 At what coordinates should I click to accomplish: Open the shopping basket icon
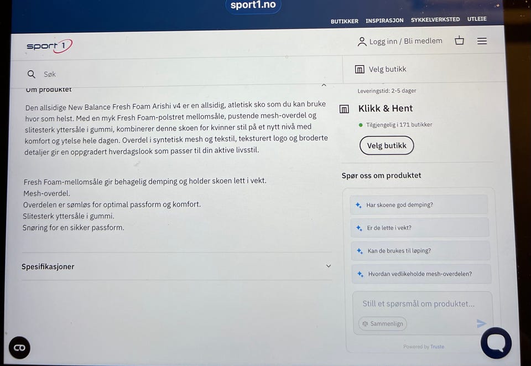coord(459,40)
